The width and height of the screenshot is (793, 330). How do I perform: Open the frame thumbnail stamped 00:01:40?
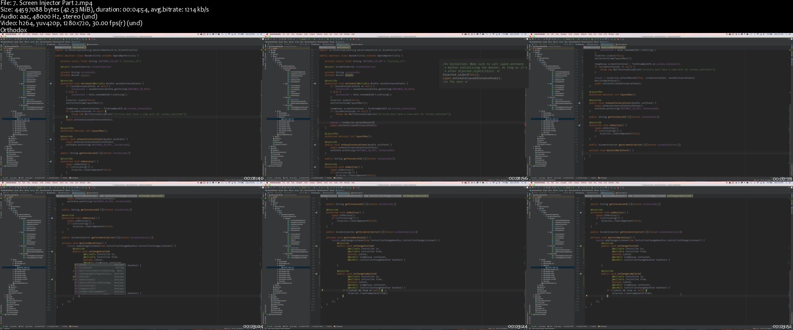[x=132, y=107]
